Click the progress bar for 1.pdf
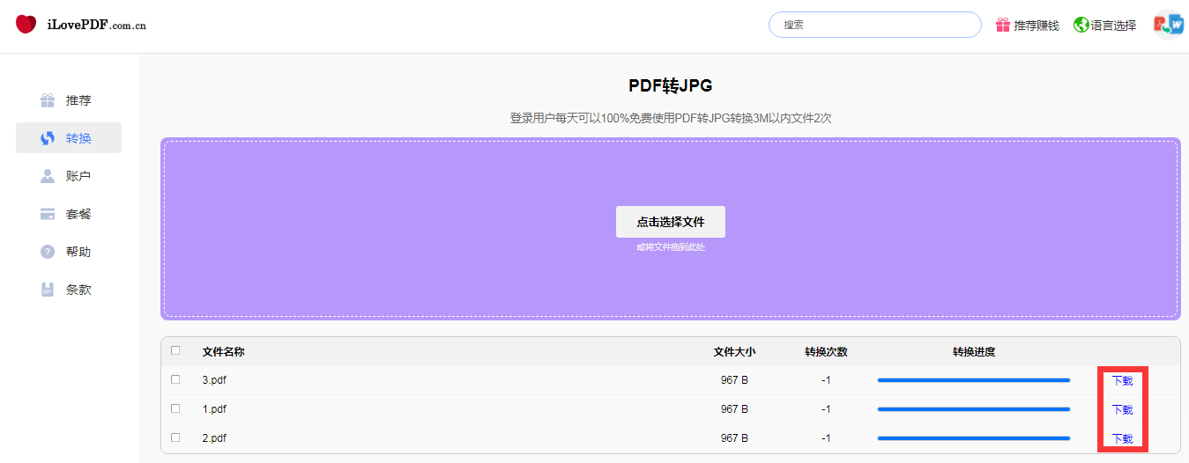Image resolution: width=1189 pixels, height=463 pixels. point(973,409)
